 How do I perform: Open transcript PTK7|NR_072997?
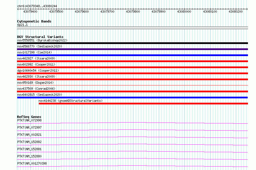click(29, 127)
